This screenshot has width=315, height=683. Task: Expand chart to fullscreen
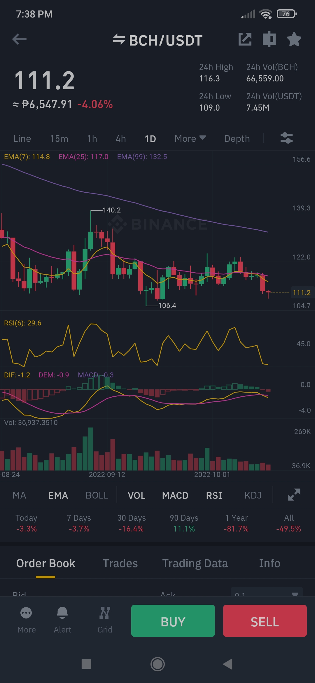pos(294,495)
